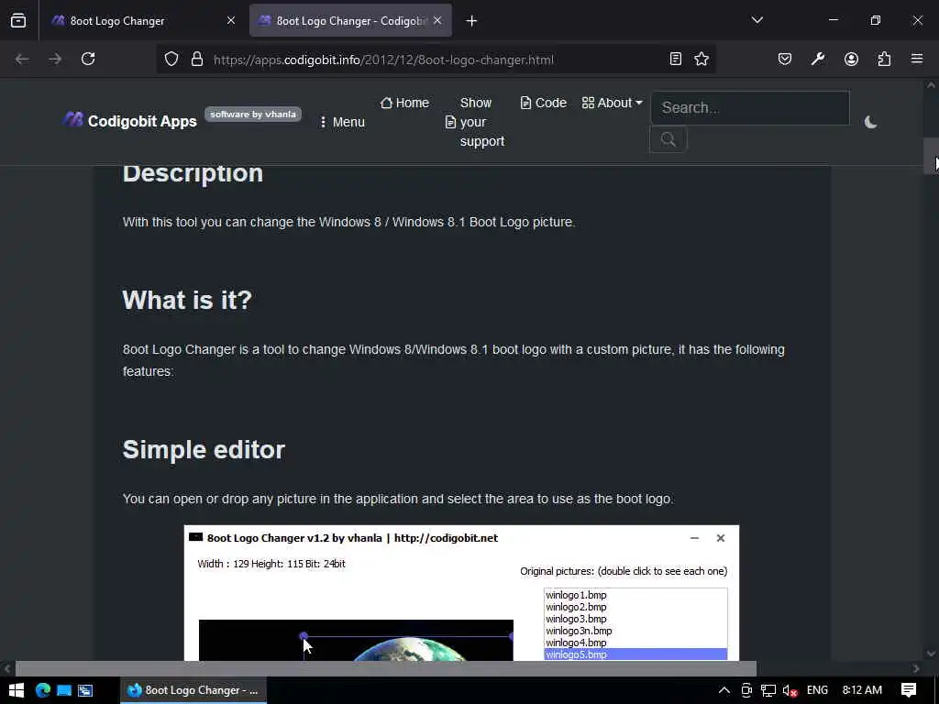Open the Code nav link
Viewport: 939px width, 704px height.
point(543,103)
